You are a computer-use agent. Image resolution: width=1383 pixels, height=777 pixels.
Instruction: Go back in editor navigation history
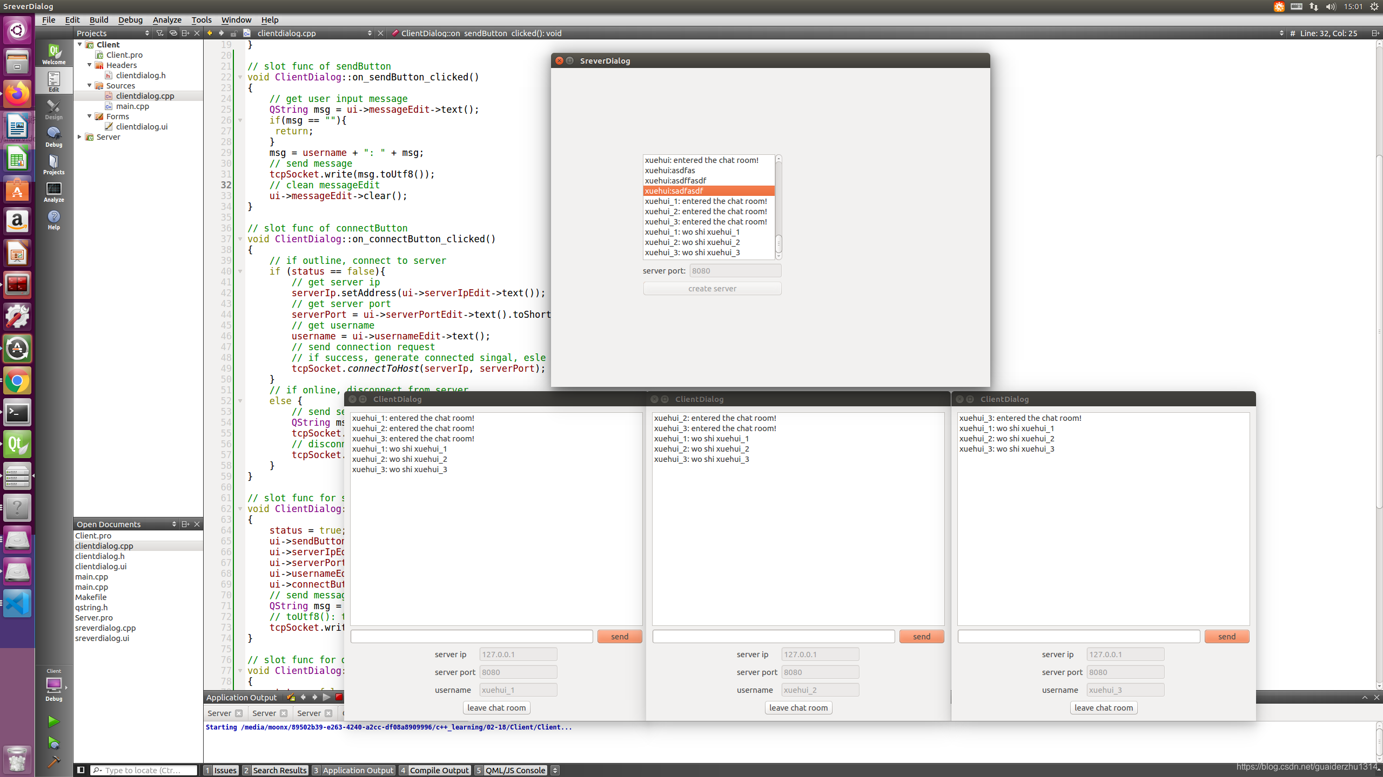coord(210,33)
